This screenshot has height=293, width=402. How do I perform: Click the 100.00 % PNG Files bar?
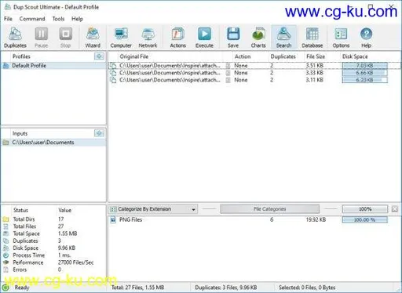(365, 220)
